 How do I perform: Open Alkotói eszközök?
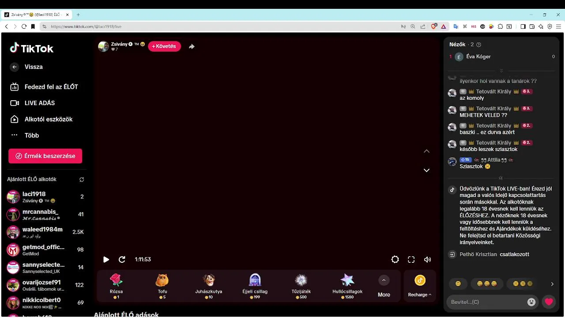click(41, 119)
